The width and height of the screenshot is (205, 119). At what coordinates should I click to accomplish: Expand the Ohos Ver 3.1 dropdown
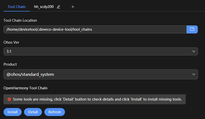[x=101, y=51]
